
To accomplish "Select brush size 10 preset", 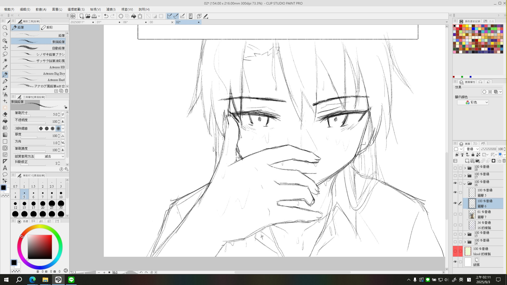I will coord(61,195).
